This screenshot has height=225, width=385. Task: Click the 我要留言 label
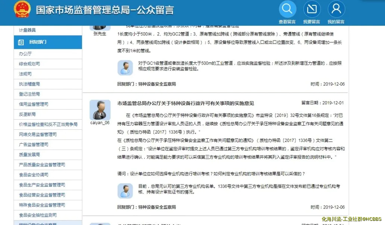click(x=312, y=22)
